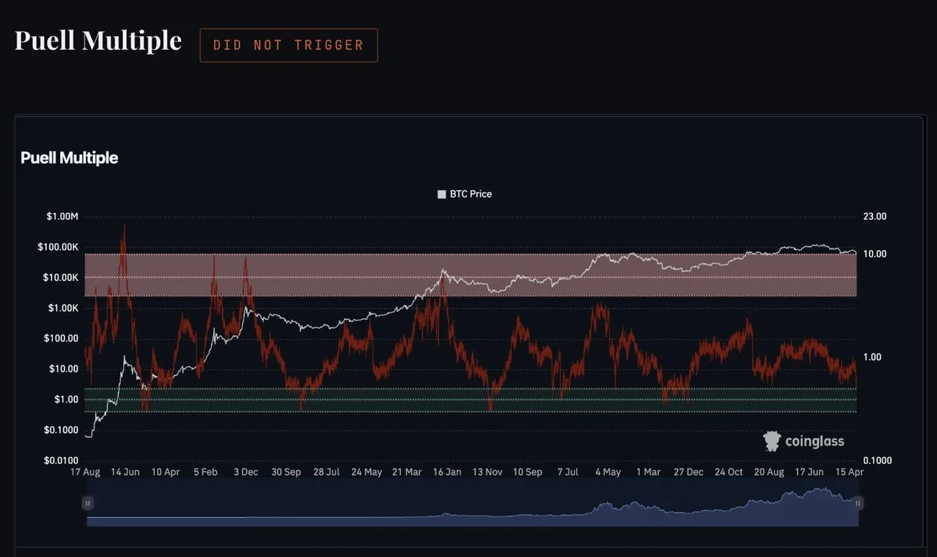The height and width of the screenshot is (557, 937).
Task: Click the 0.1000 right axis label
Action: click(876, 460)
